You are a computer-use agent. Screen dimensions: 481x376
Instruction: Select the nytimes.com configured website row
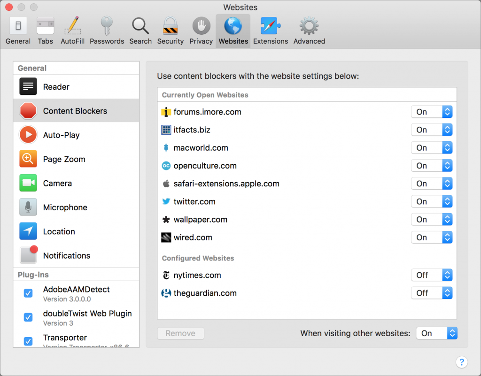click(307, 275)
